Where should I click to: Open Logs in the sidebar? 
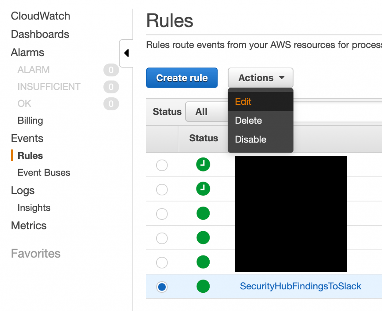pos(23,191)
